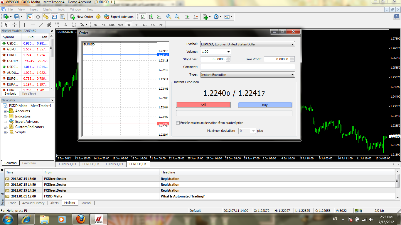Click New Order toolbar button

coord(82,17)
